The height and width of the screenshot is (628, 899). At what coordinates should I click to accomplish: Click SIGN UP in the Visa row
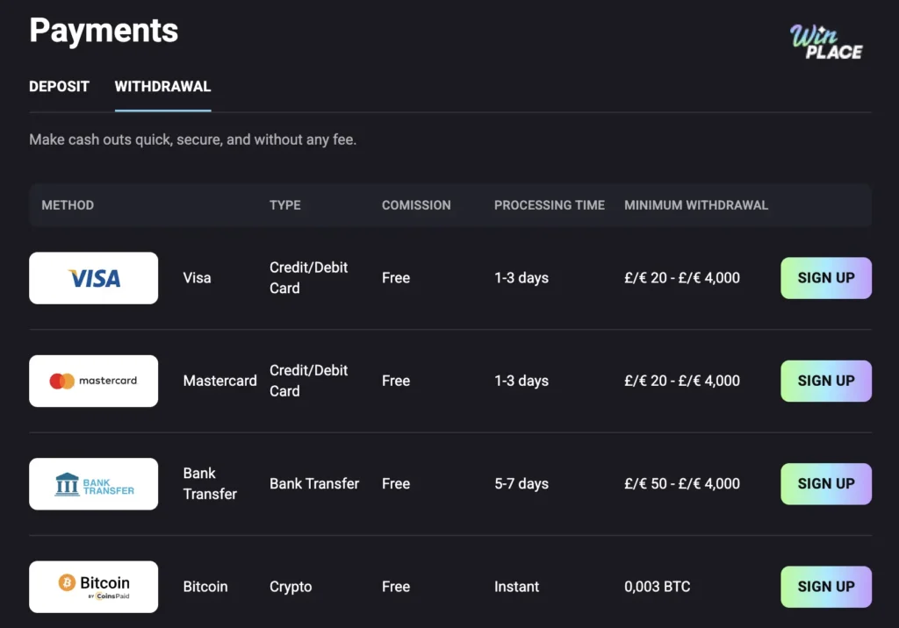825,277
